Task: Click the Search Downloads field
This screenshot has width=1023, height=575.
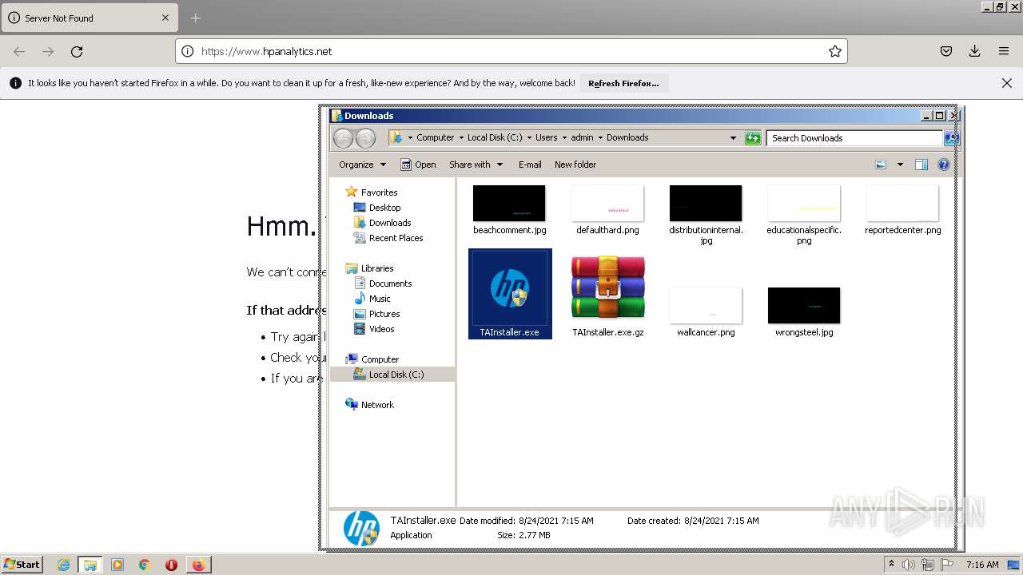Action: (854, 138)
